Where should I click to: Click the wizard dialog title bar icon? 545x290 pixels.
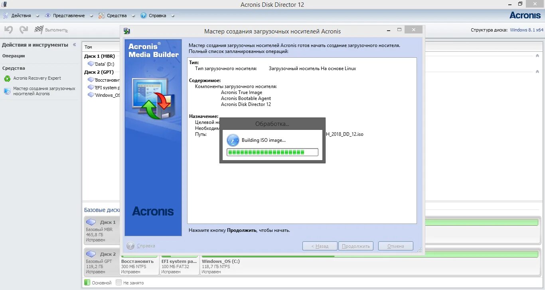(x=127, y=31)
